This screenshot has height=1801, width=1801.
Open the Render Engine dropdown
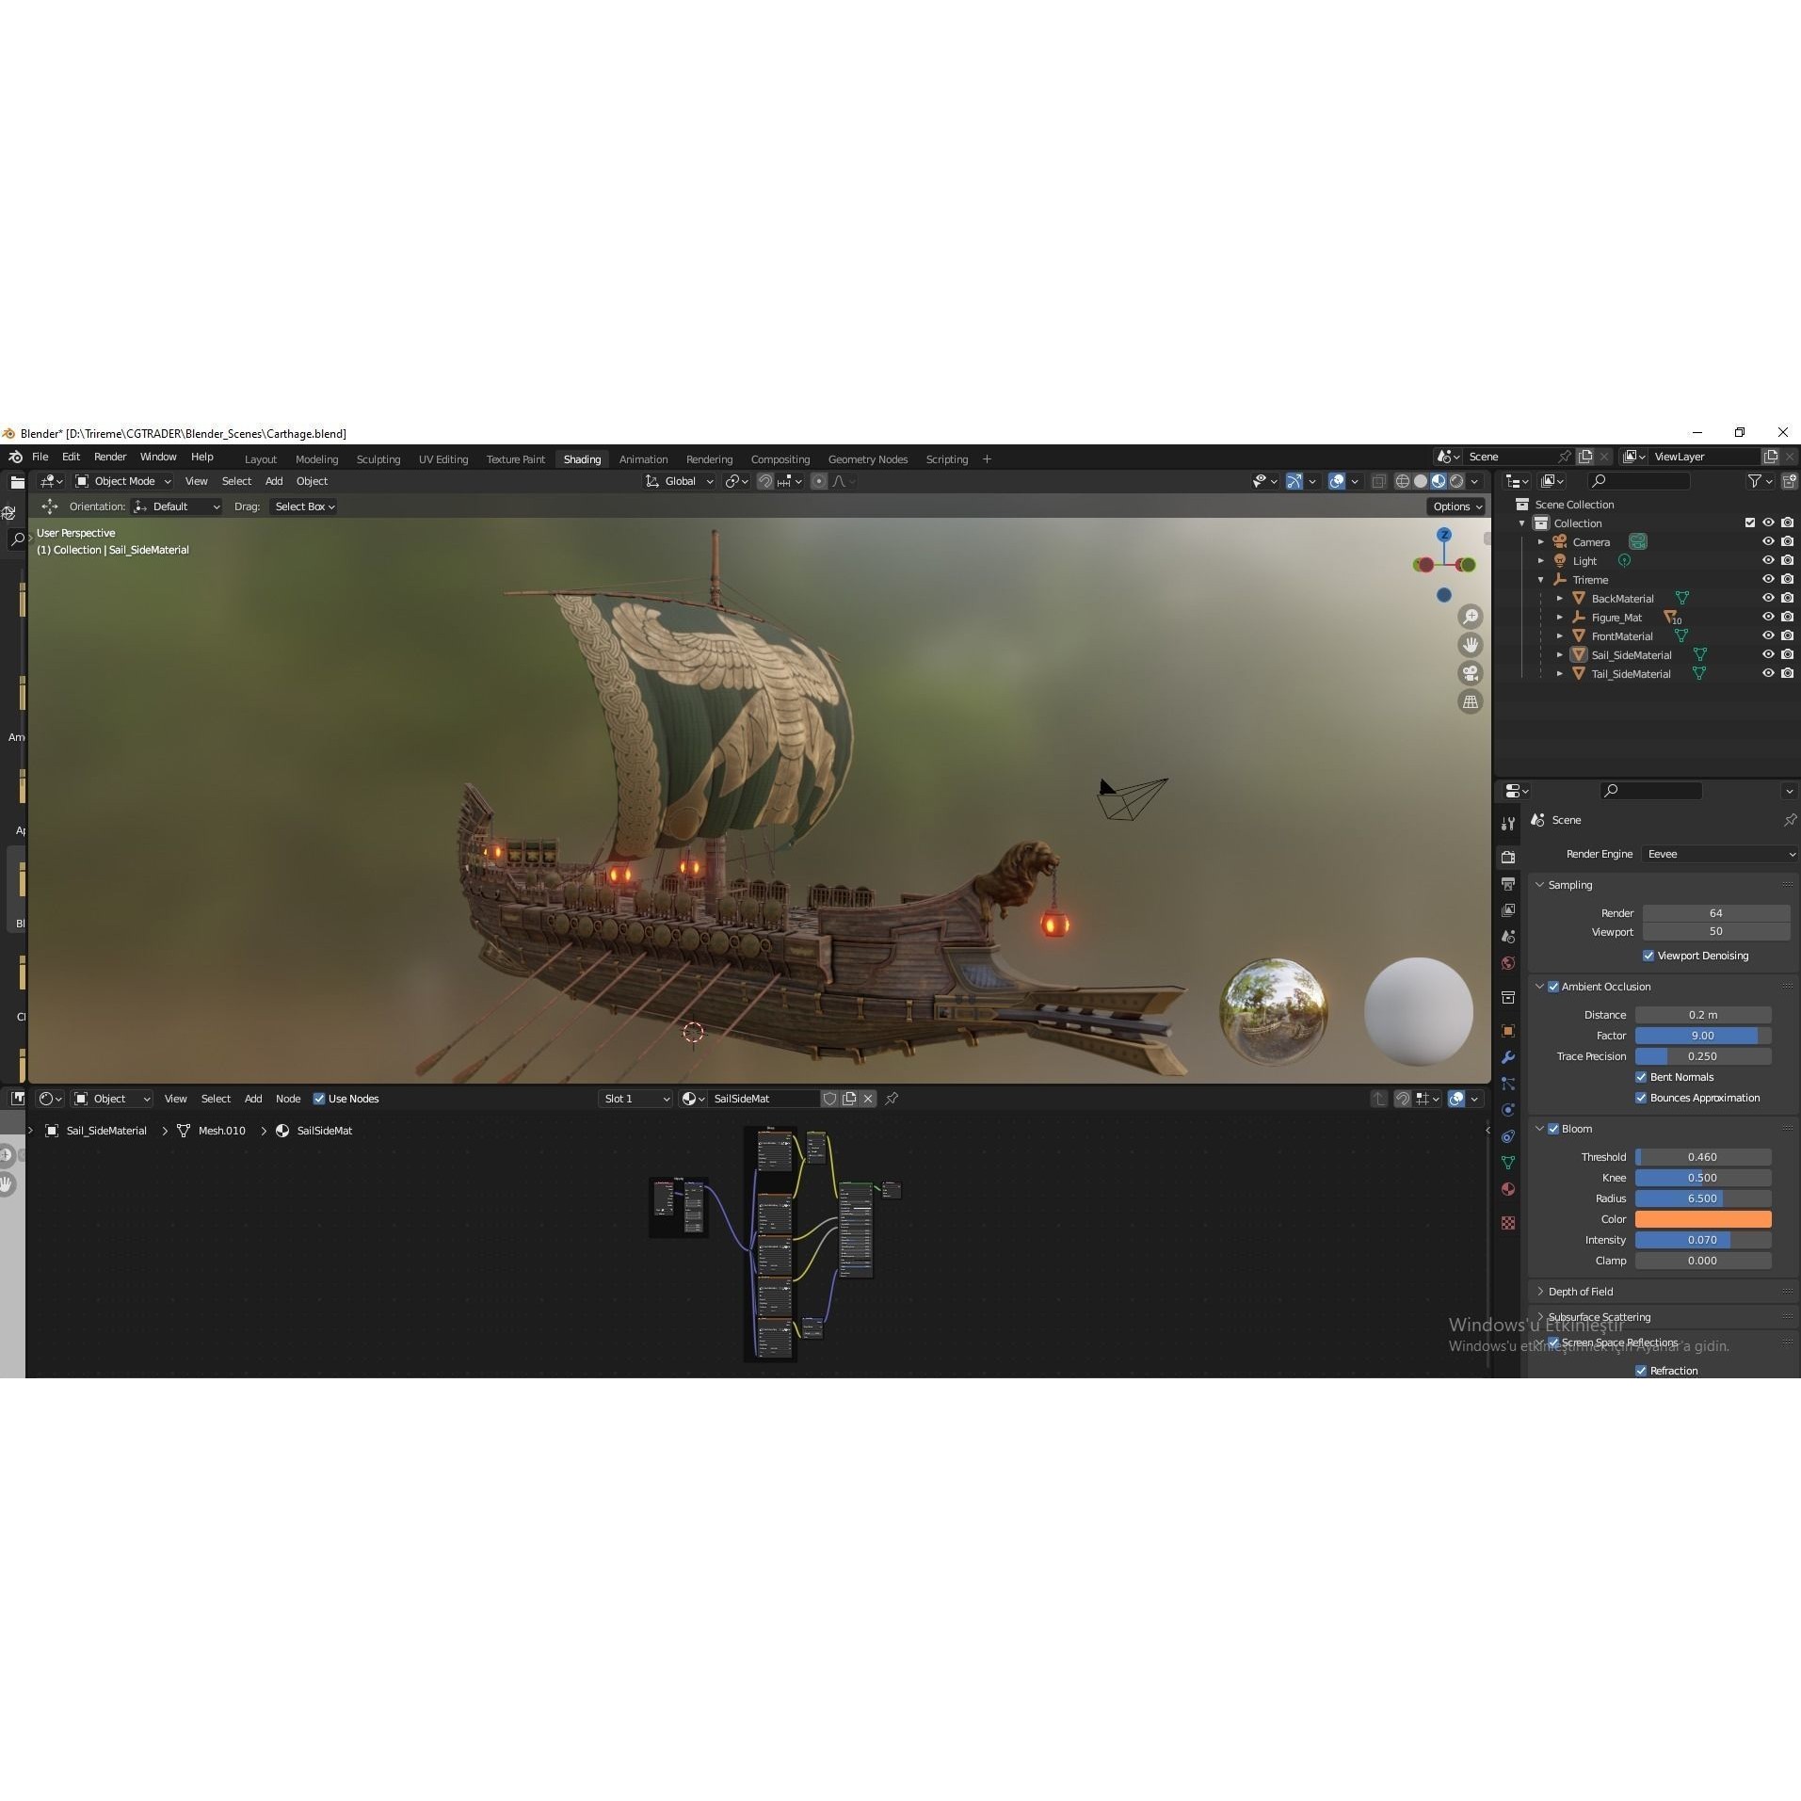pos(1718,854)
